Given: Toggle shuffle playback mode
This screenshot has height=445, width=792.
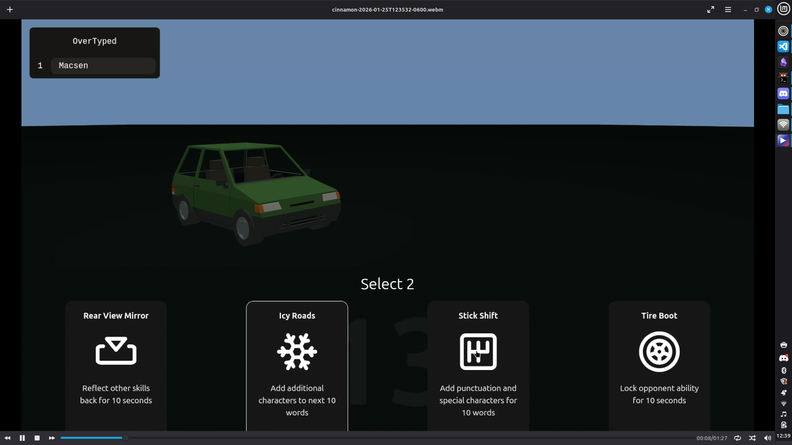Looking at the screenshot, I should pos(752,438).
